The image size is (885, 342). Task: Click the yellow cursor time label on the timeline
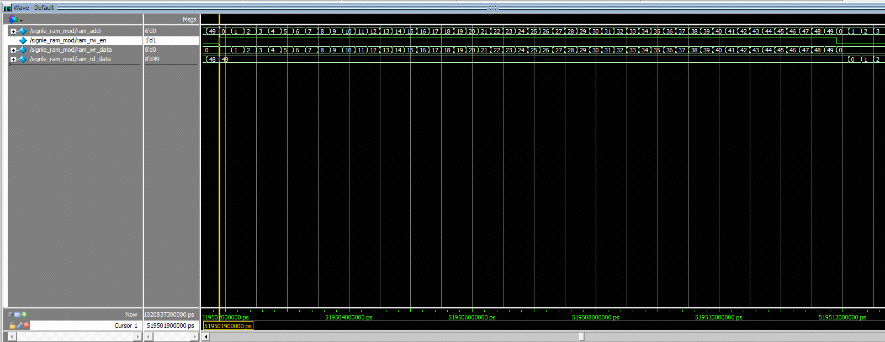click(228, 326)
